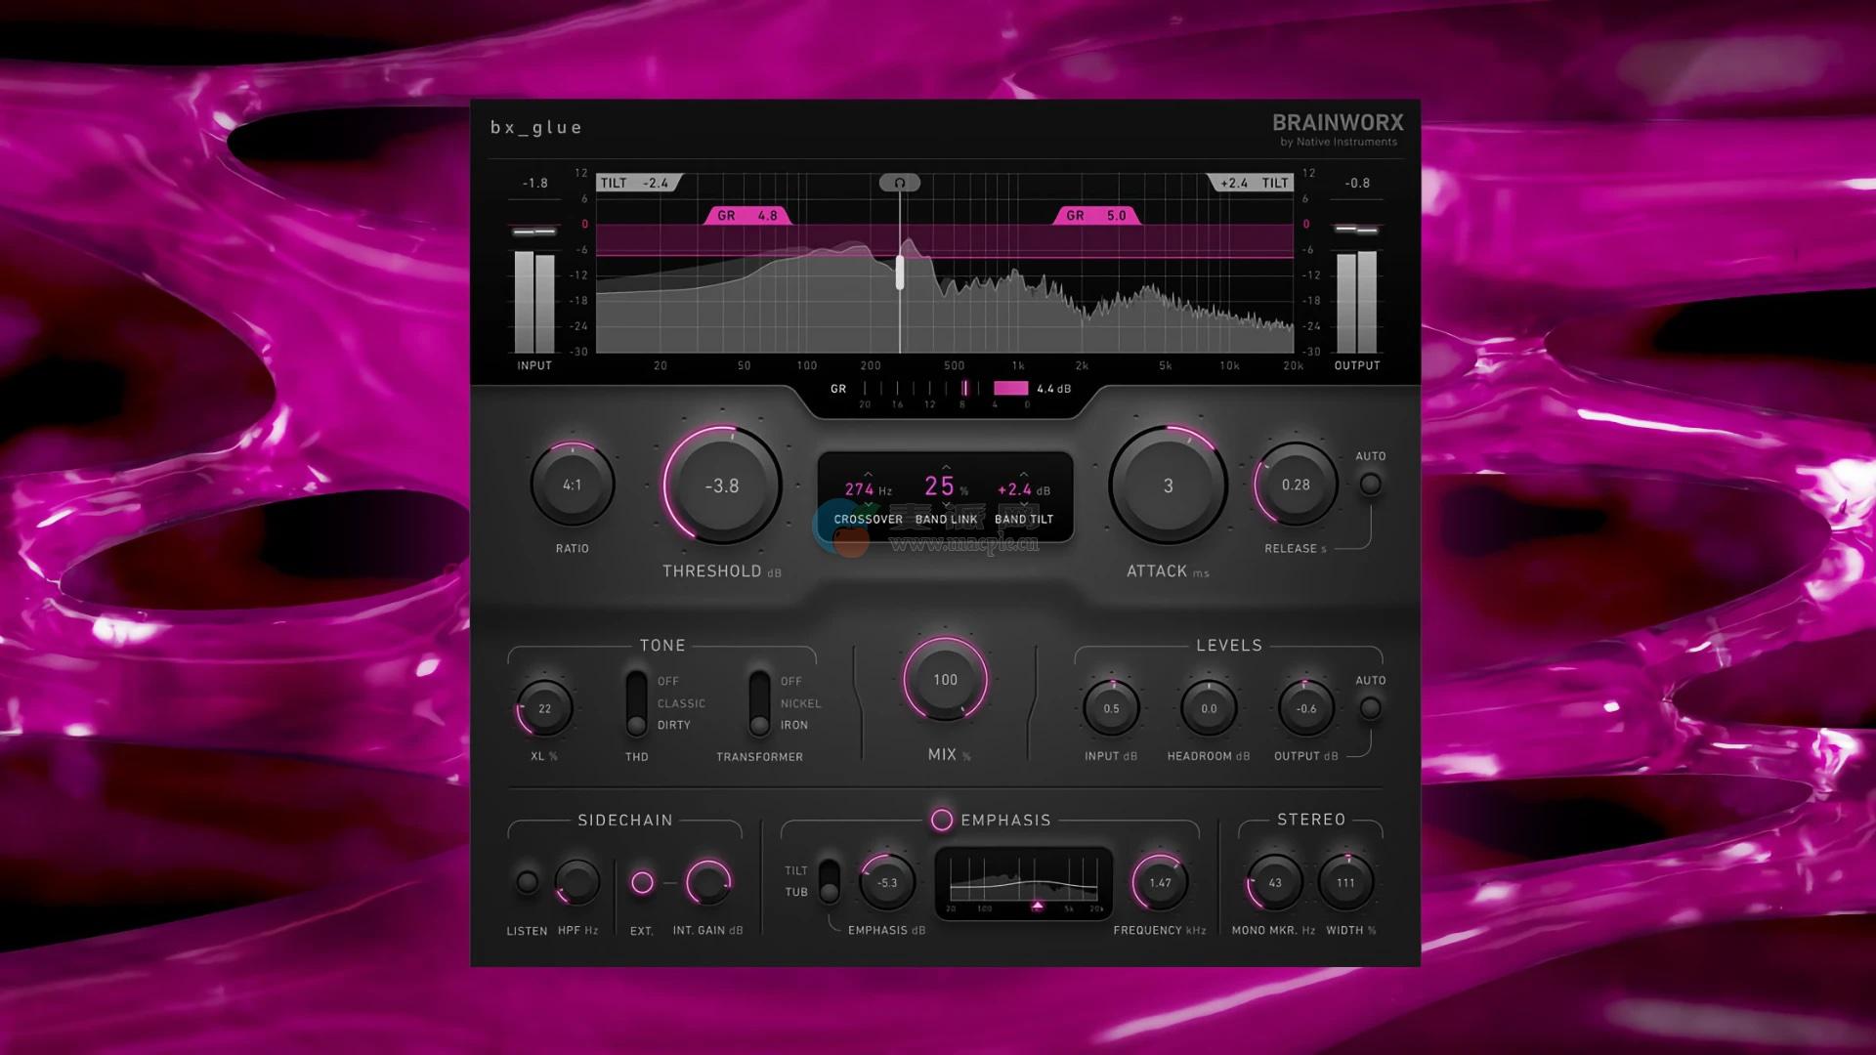Click the OUTPUT dB knob showing -0.6
1876x1055 pixels.
click(x=1306, y=708)
